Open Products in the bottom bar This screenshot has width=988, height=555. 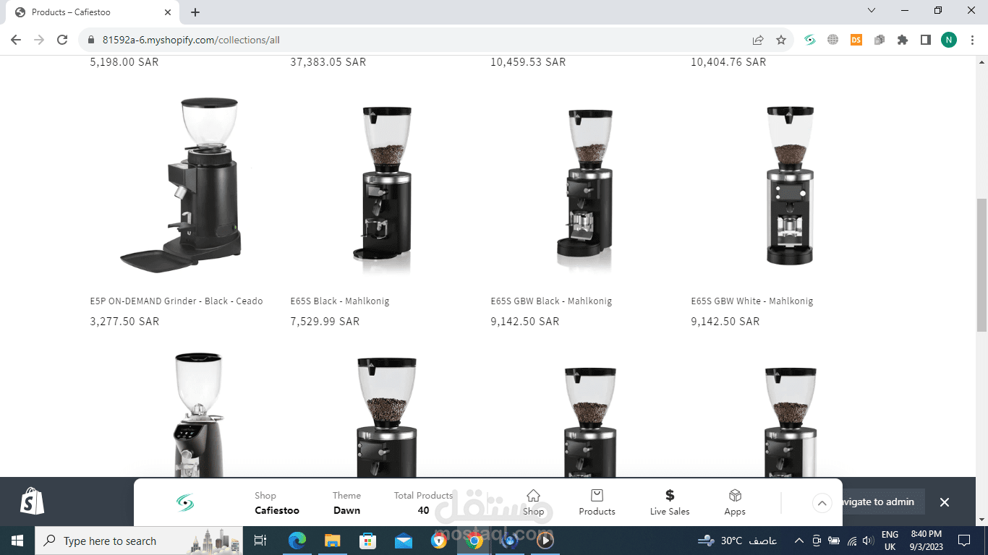pyautogui.click(x=597, y=502)
